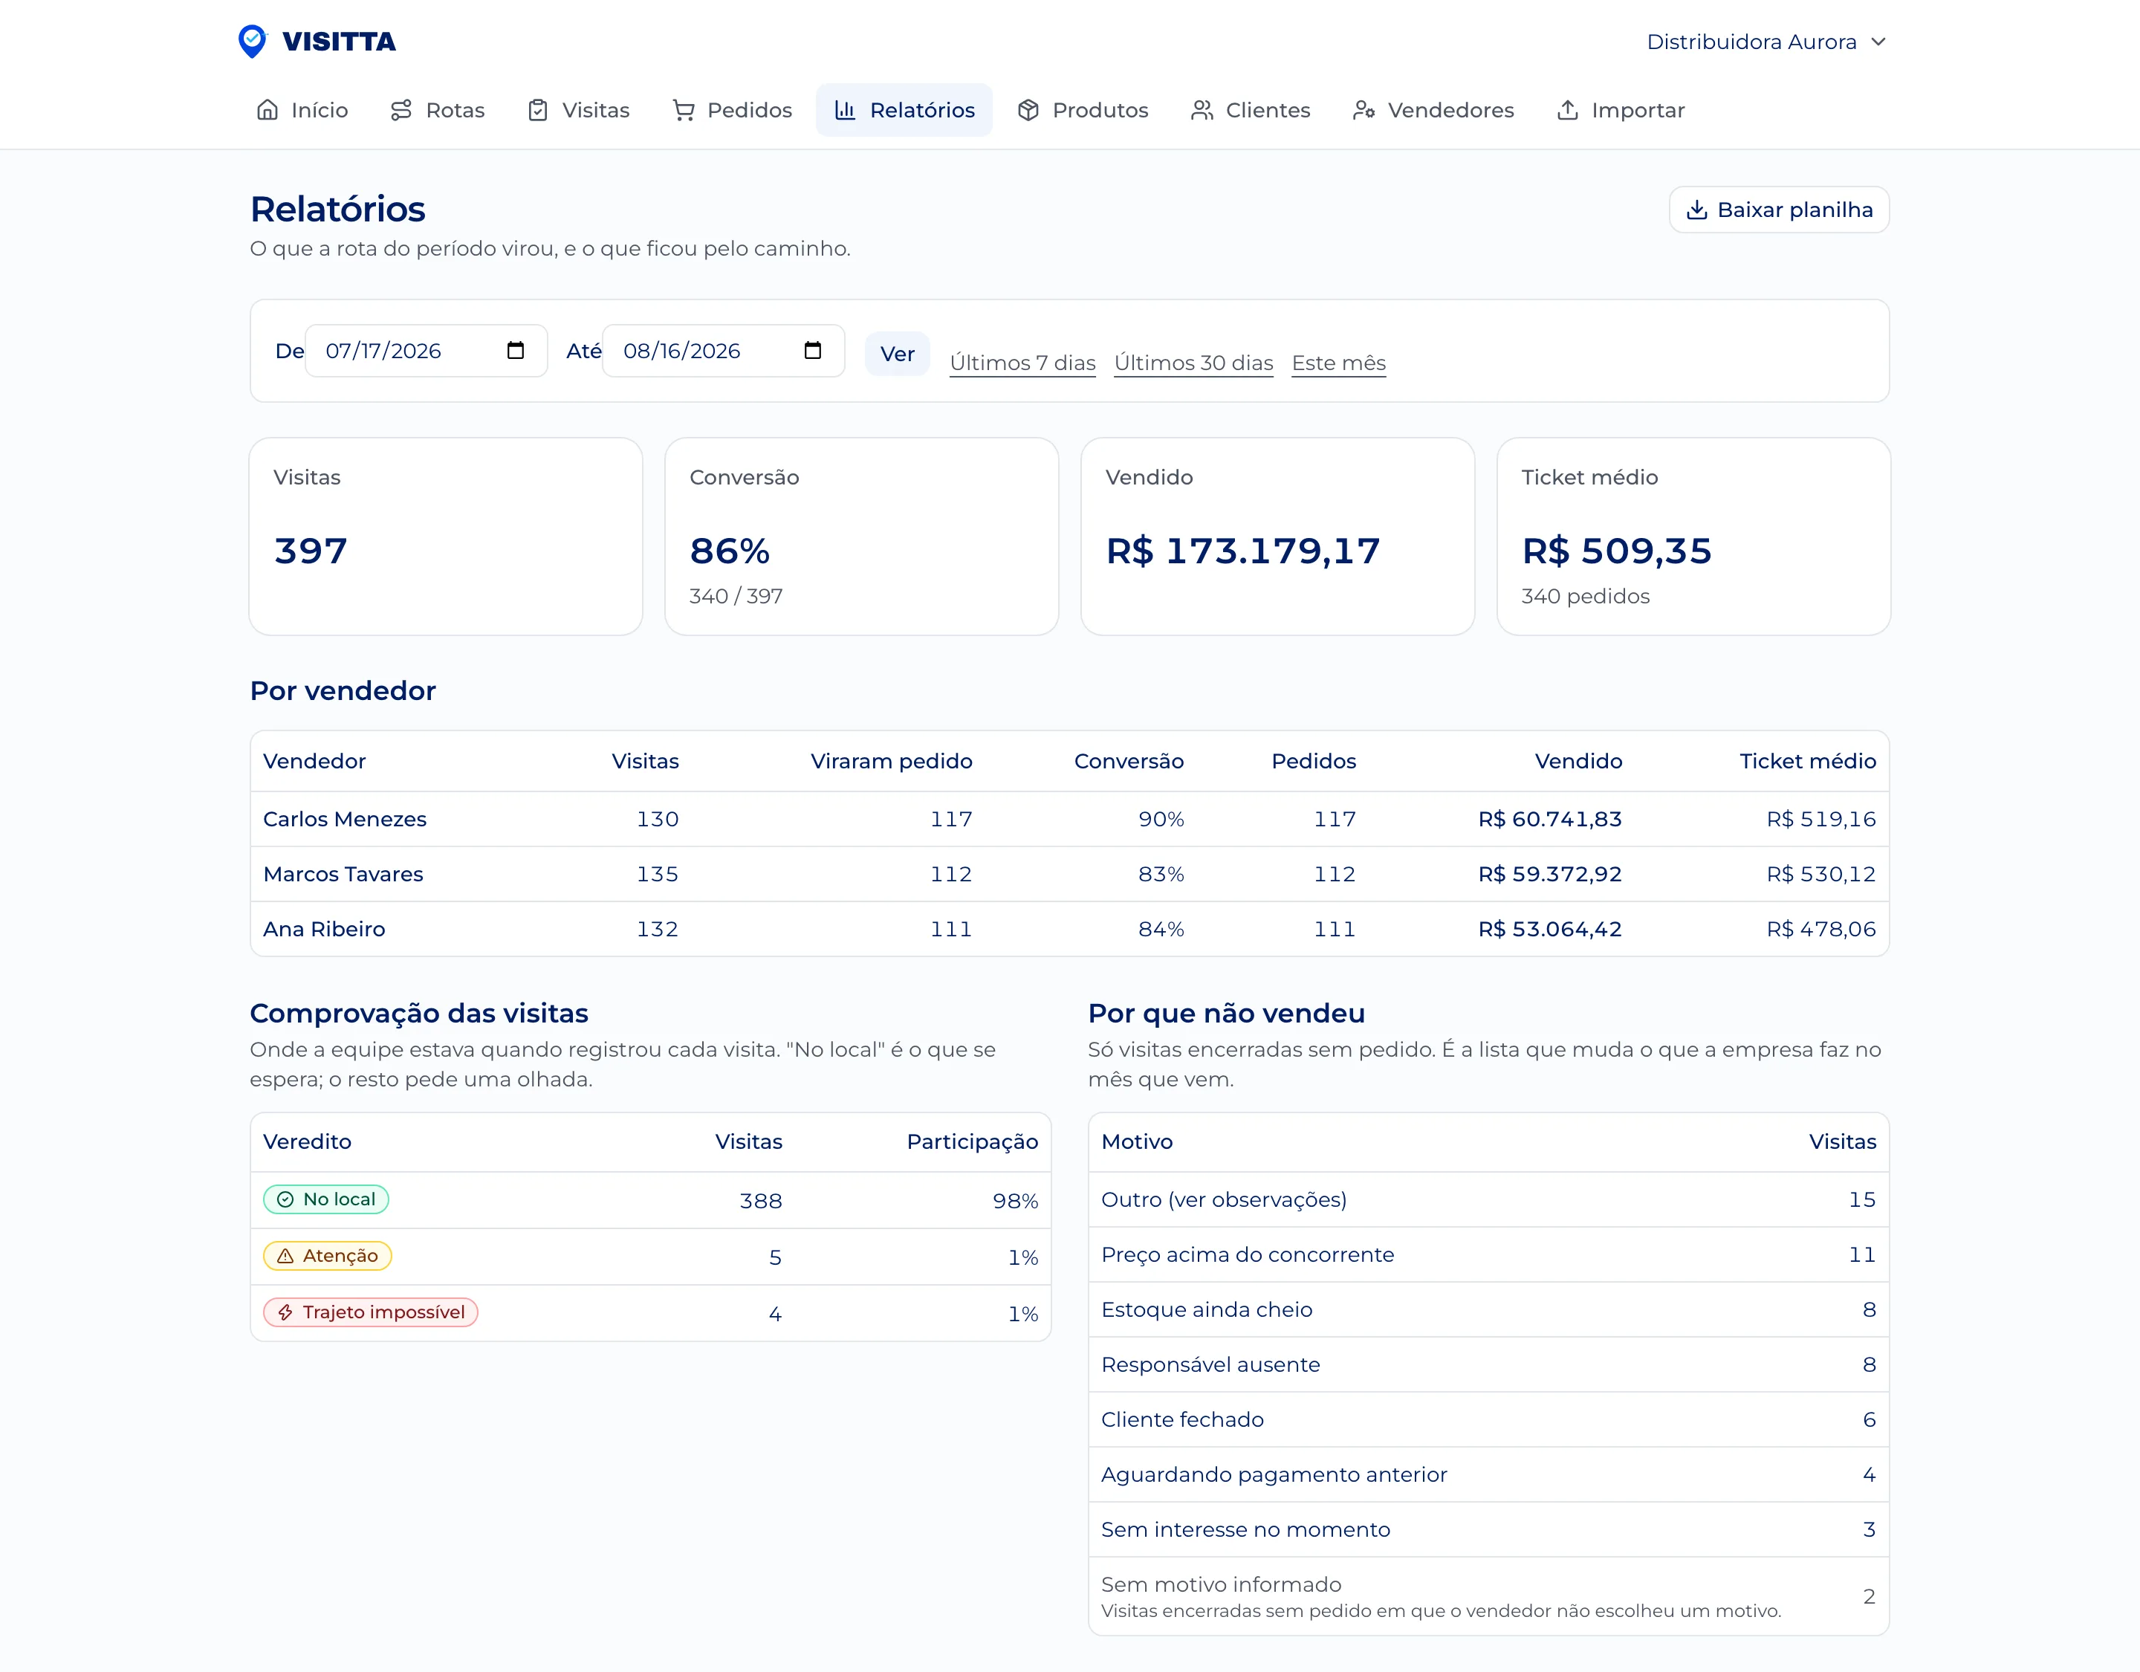Open the Pedidos tab
The height and width of the screenshot is (1672, 2140).
[732, 110]
